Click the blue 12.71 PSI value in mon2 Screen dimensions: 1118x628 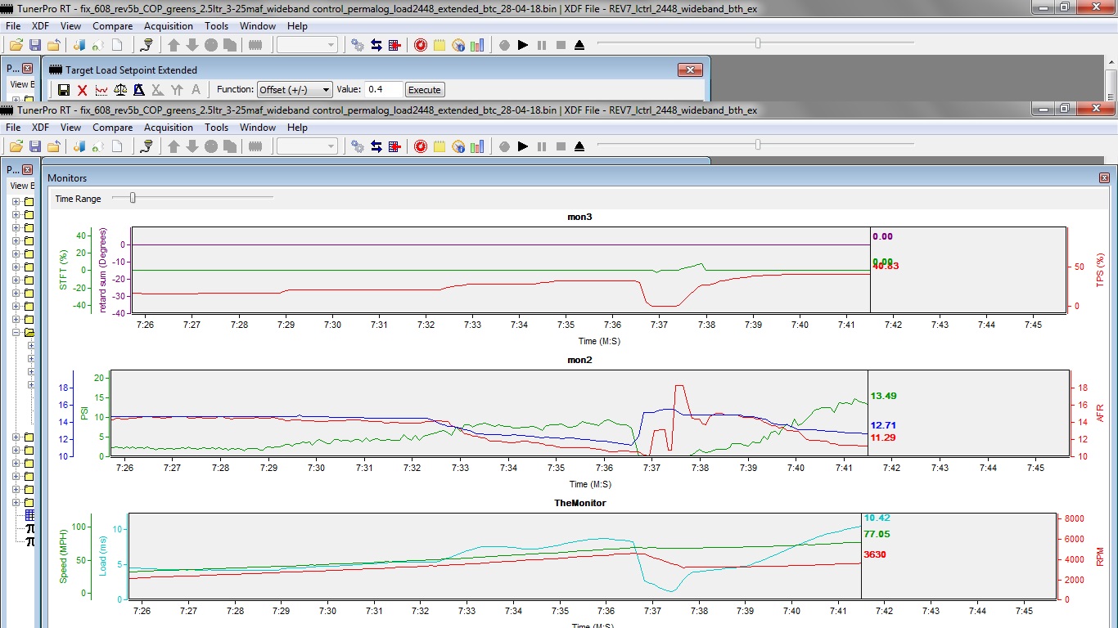tap(884, 425)
